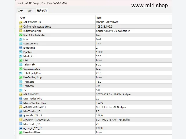Click the double-type icon beside TrailStart
This screenshot has width=186, height=139.
click(21, 82)
